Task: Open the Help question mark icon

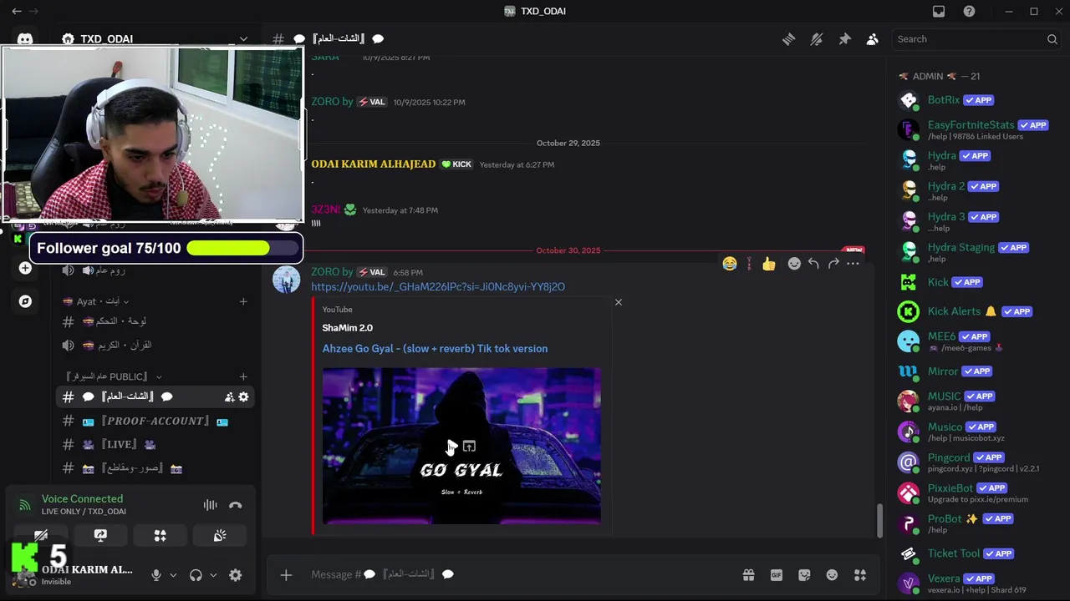Action: [969, 11]
